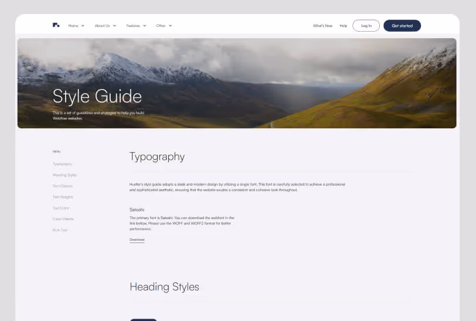Viewport: 476px width, 321px height.
Task: Click the Download webfont link
Action: point(137,240)
